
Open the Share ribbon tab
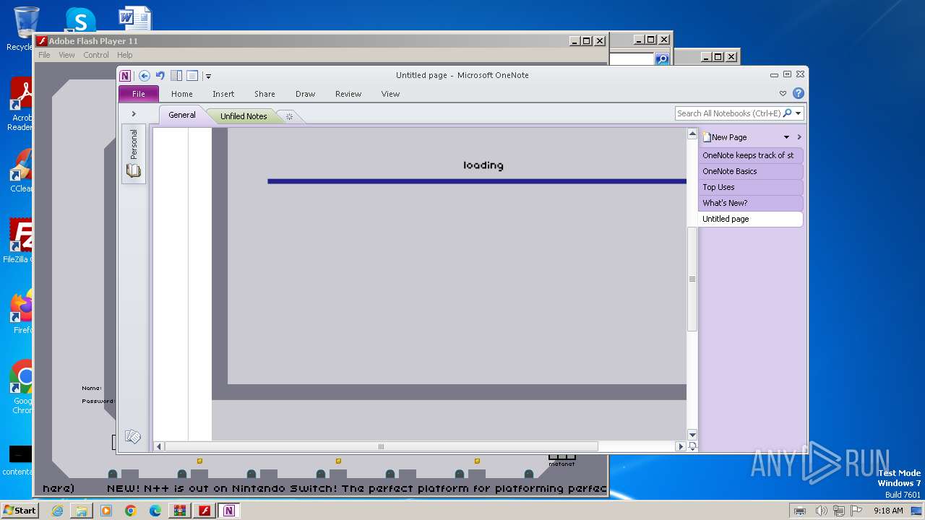[264, 94]
